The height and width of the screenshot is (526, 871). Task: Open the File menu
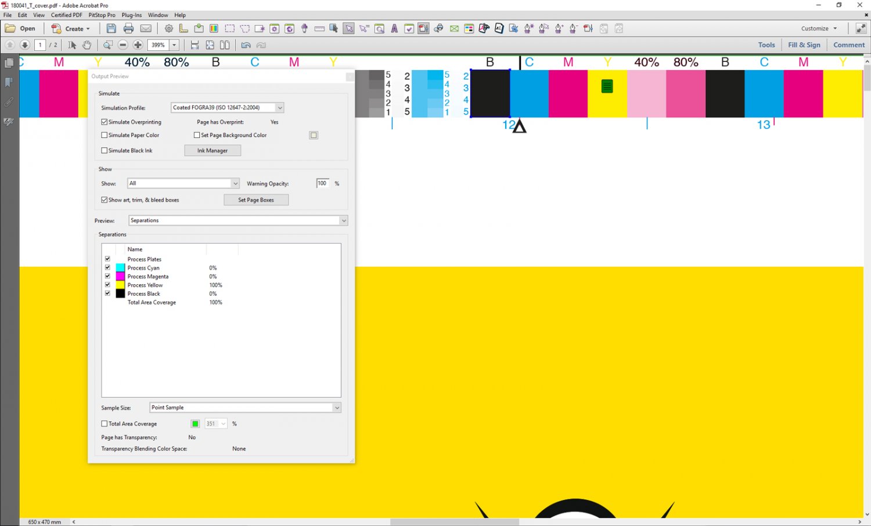(8, 15)
